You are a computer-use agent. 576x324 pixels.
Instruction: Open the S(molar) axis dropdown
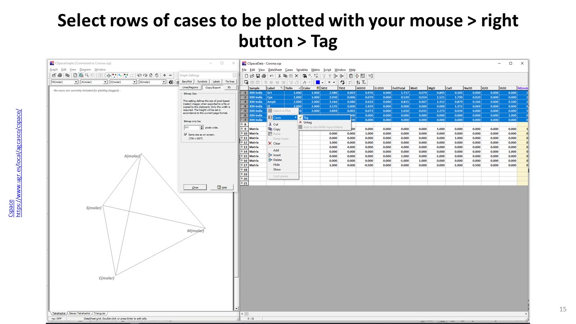(x=164, y=82)
